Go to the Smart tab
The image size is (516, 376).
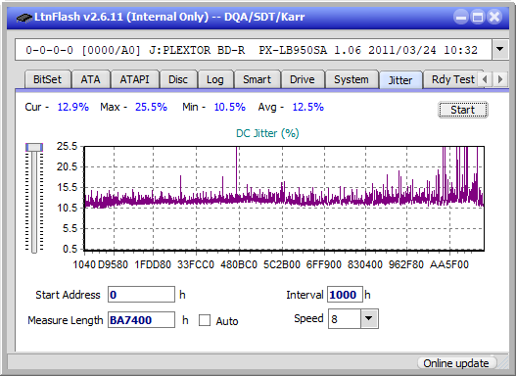pyautogui.click(x=257, y=79)
